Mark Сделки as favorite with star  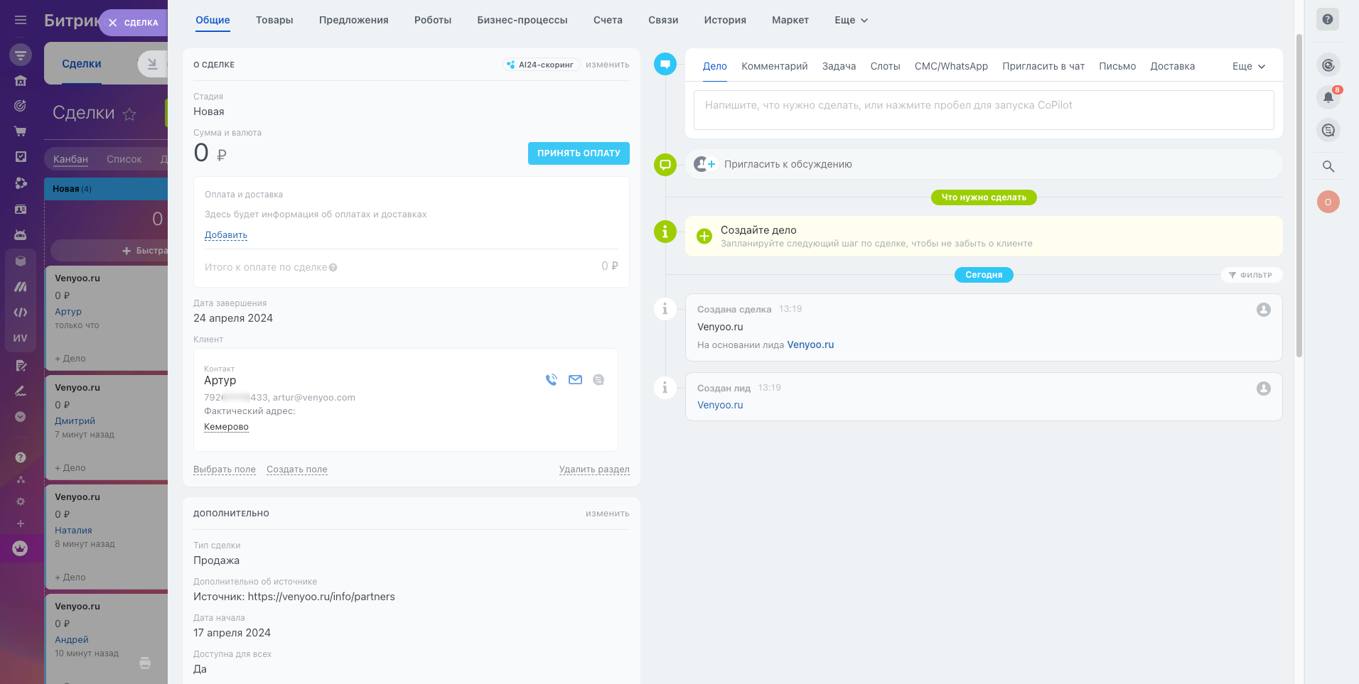point(129,114)
